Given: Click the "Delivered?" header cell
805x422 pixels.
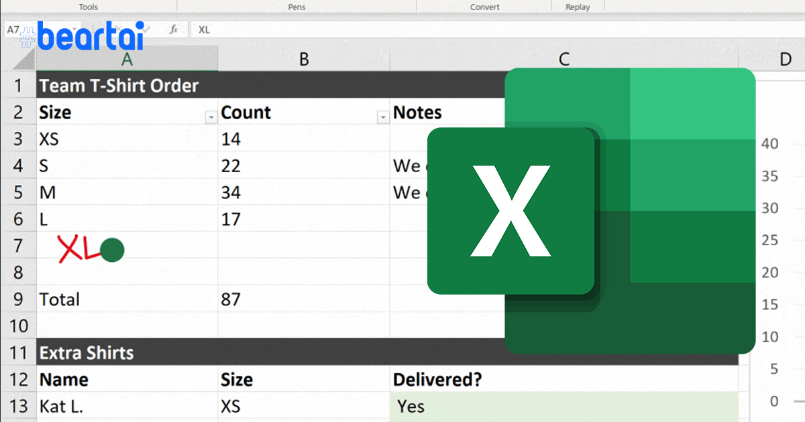Looking at the screenshot, I should tap(564, 379).
